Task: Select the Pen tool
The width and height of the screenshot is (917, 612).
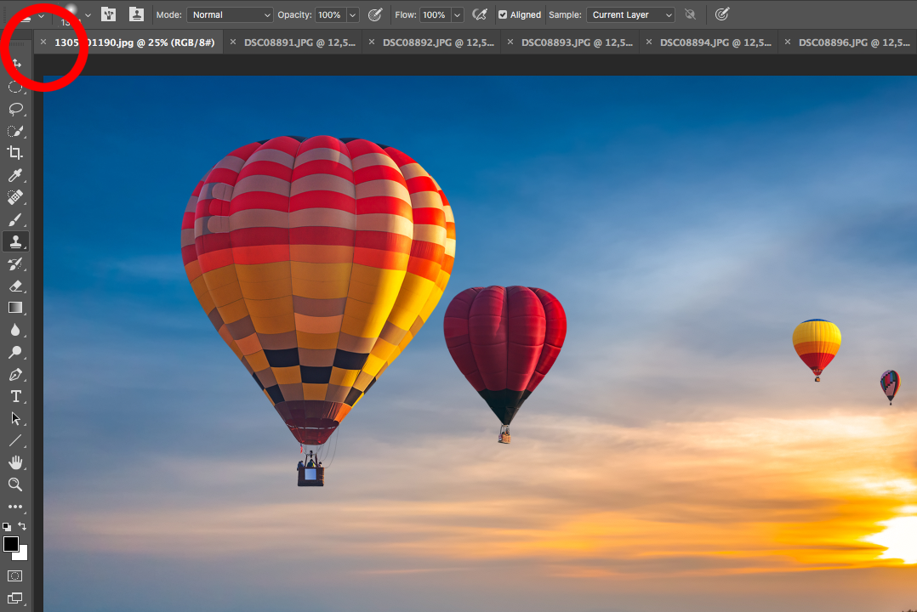Action: (15, 374)
